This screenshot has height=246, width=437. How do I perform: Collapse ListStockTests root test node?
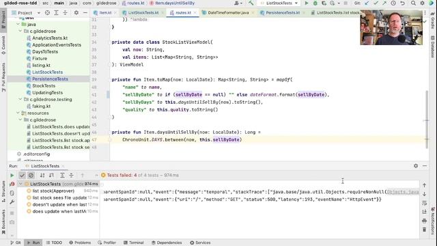20,184
